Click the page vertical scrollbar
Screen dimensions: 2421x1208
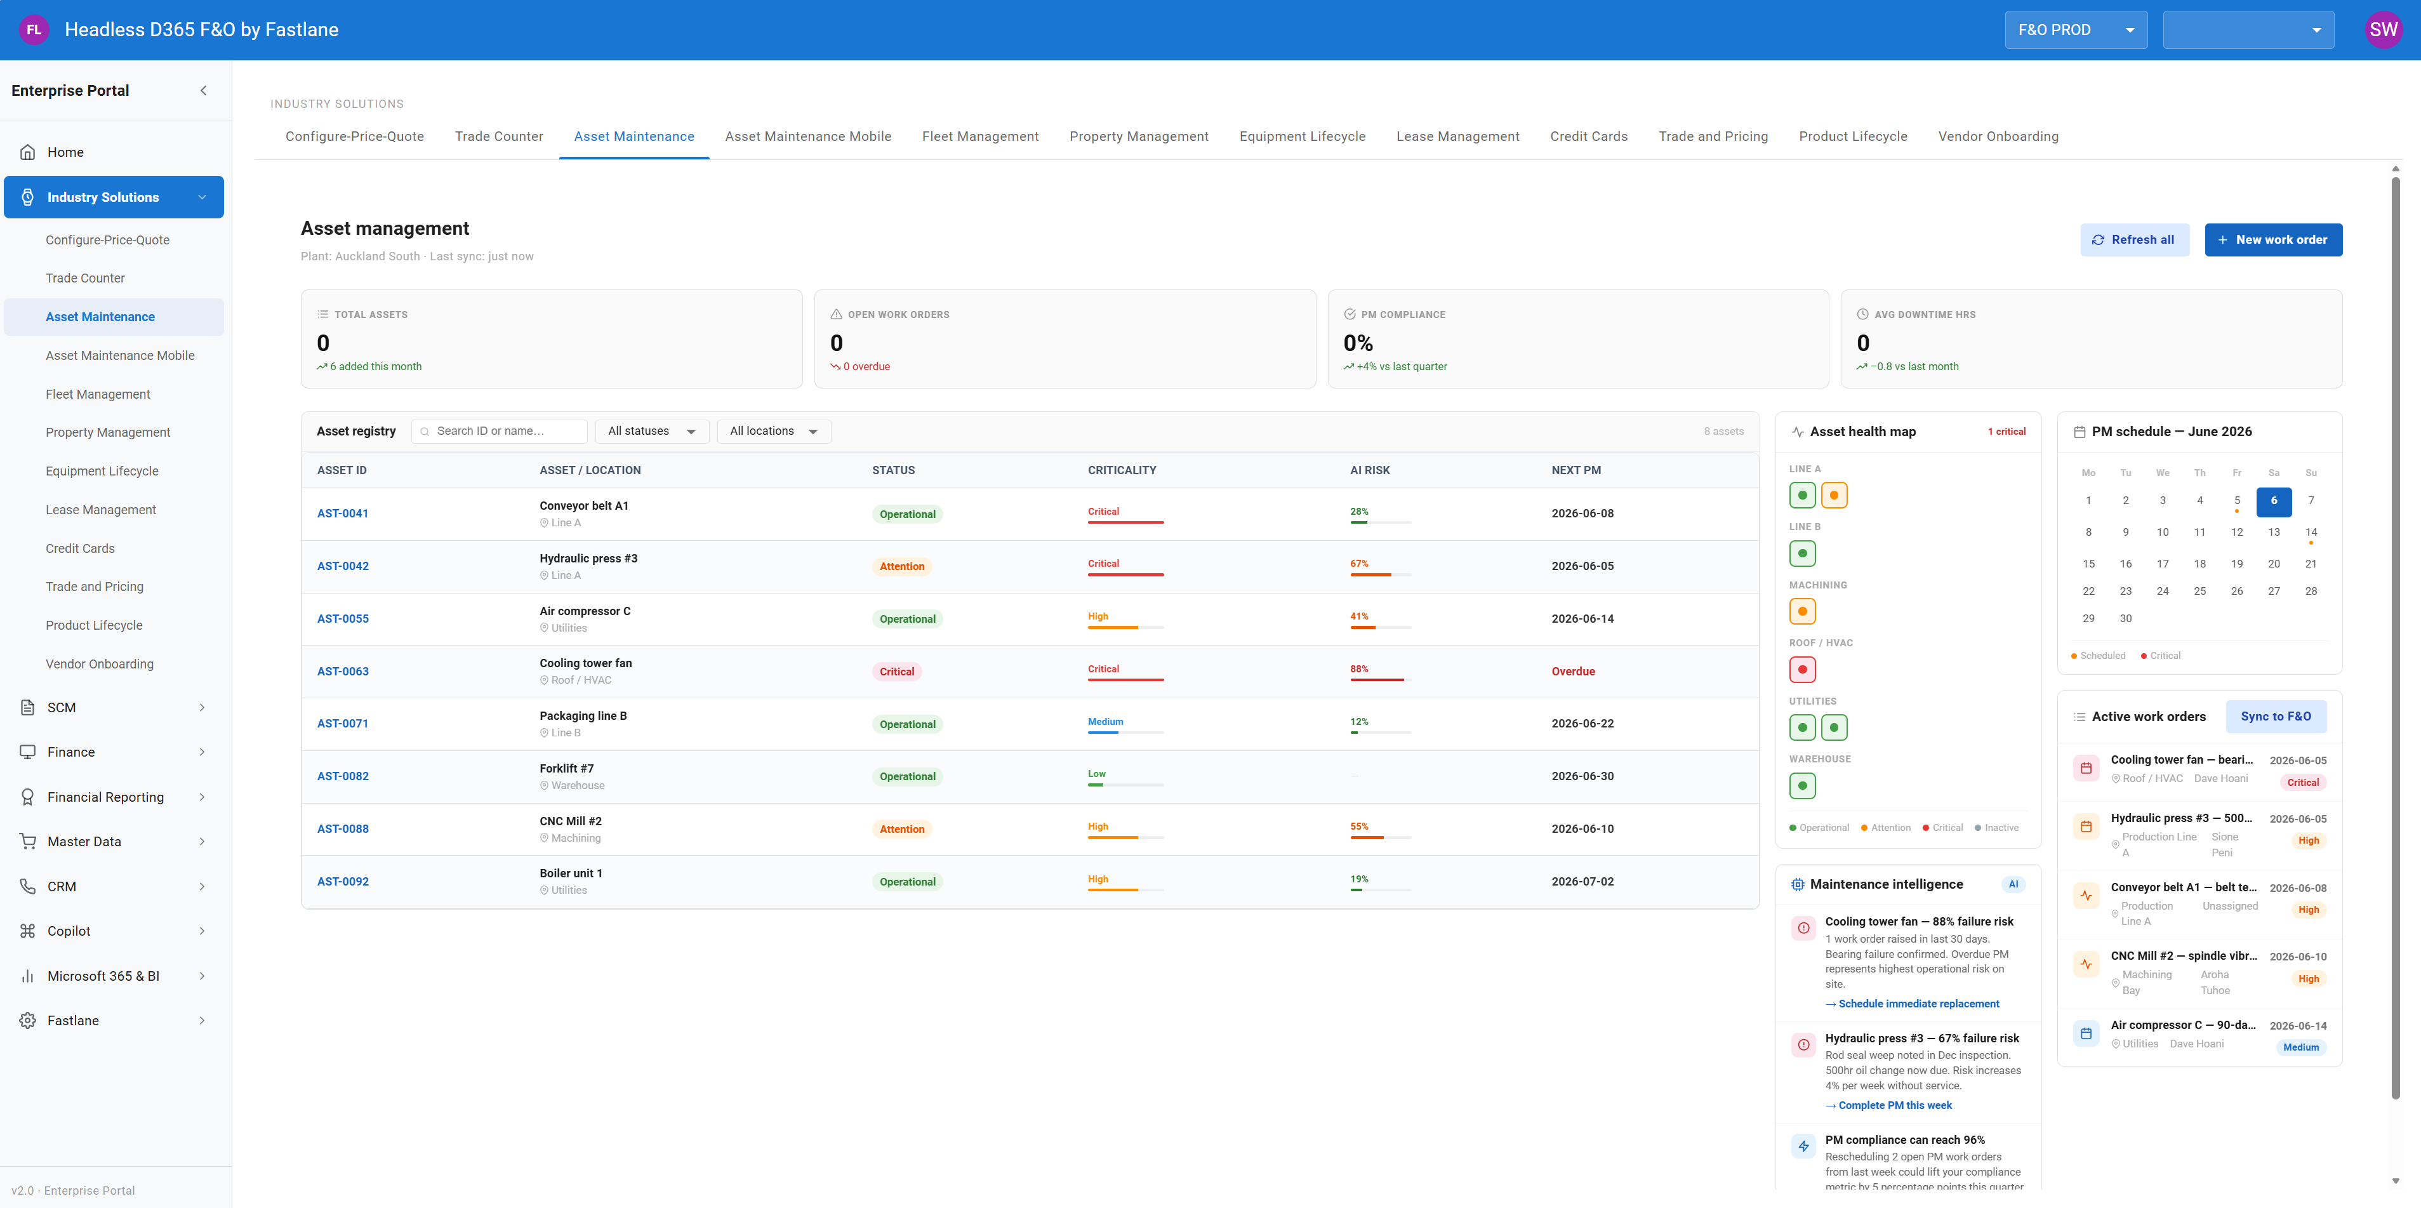tap(2395, 639)
